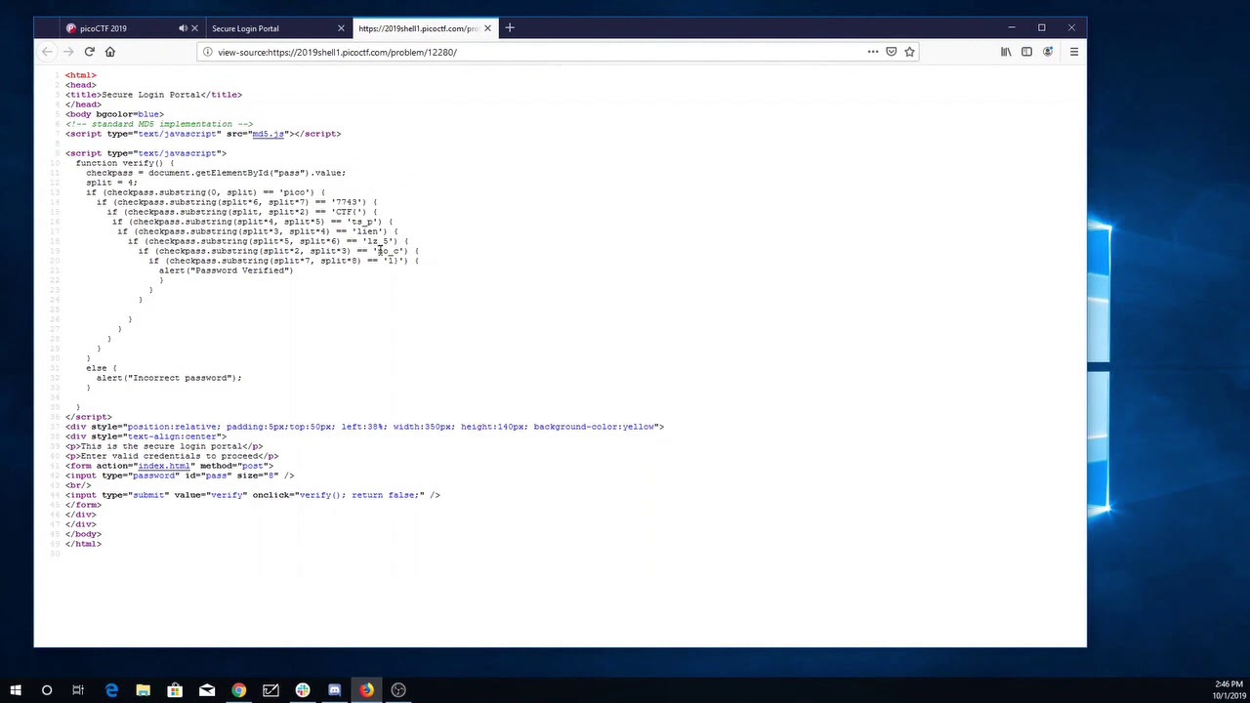Viewport: 1250px width, 703px height.
Task: Open the md5.js script link
Action: coord(269,134)
